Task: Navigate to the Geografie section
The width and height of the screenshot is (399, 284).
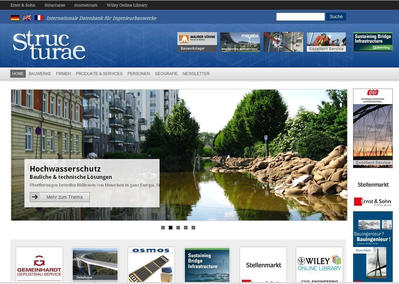Action: (166, 74)
